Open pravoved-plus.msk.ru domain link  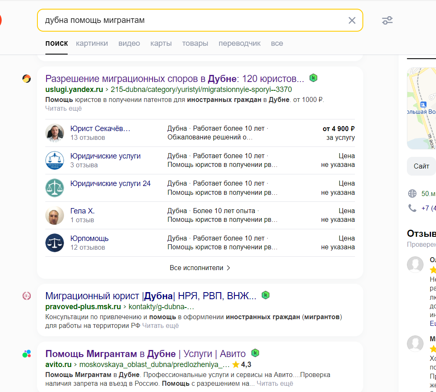click(x=83, y=307)
